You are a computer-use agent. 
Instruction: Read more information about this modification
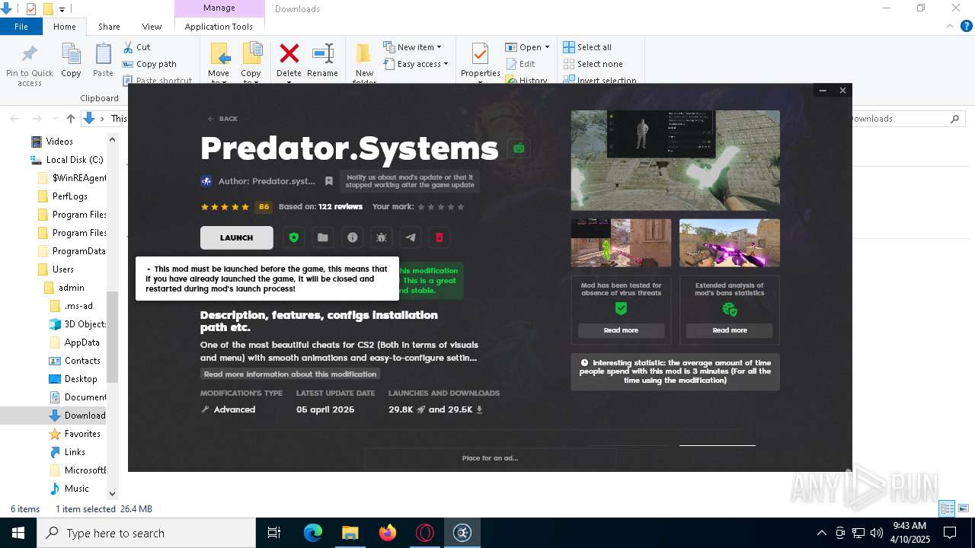coord(290,374)
